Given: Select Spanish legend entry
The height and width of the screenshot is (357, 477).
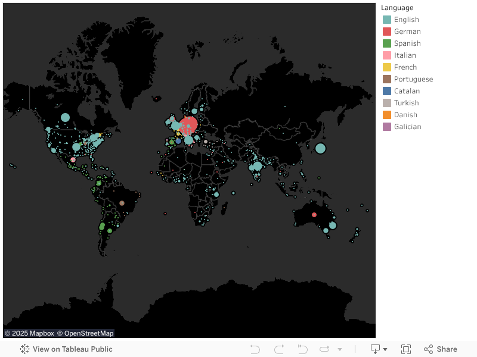Looking at the screenshot, I should pos(407,43).
